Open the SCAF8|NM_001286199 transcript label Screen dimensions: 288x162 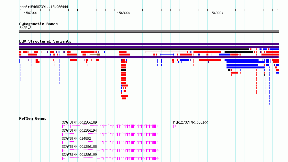(x=79, y=155)
